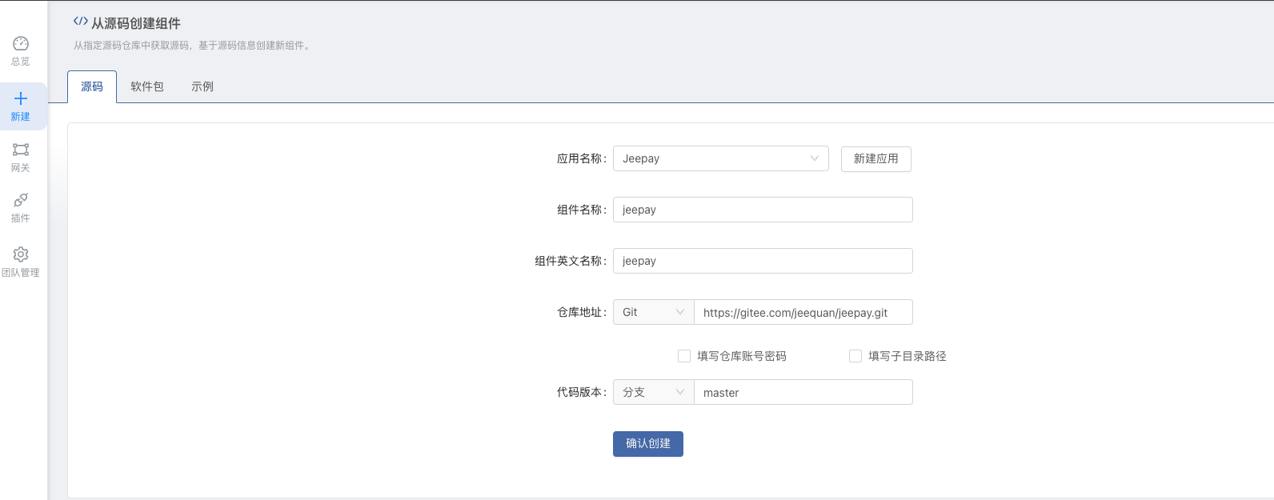The width and height of the screenshot is (1274, 500).
Task: Focus the 组件英文名称 text field
Action: 763,261
